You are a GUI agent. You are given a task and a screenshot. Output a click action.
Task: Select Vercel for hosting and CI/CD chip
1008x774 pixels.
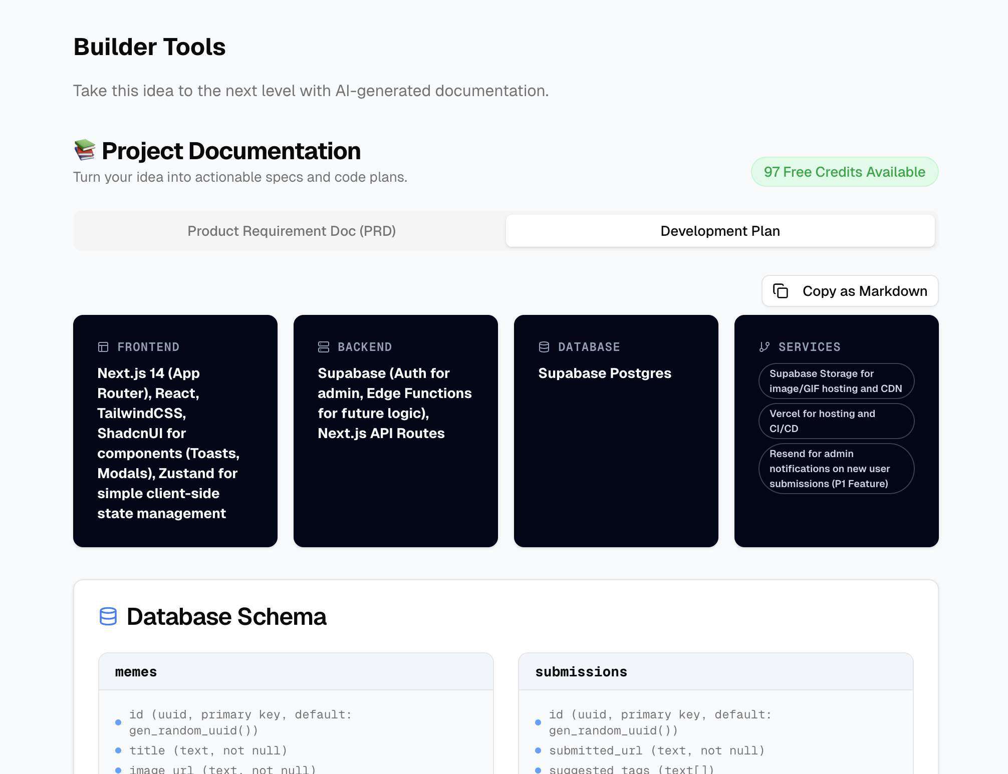point(836,421)
